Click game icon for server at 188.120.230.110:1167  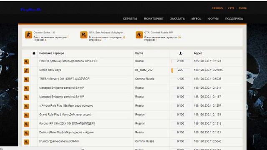26,97
